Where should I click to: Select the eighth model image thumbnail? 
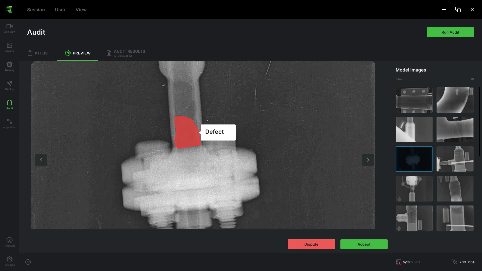[x=455, y=189]
